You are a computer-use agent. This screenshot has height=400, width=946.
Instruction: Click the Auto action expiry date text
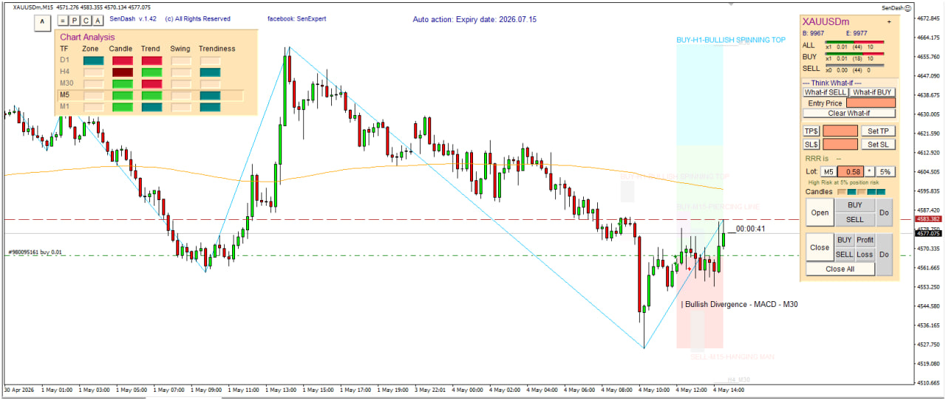(x=474, y=19)
